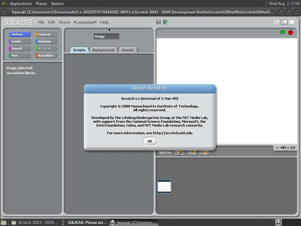
Task: Open the Applications menu in top panel
Action: click(21, 4)
